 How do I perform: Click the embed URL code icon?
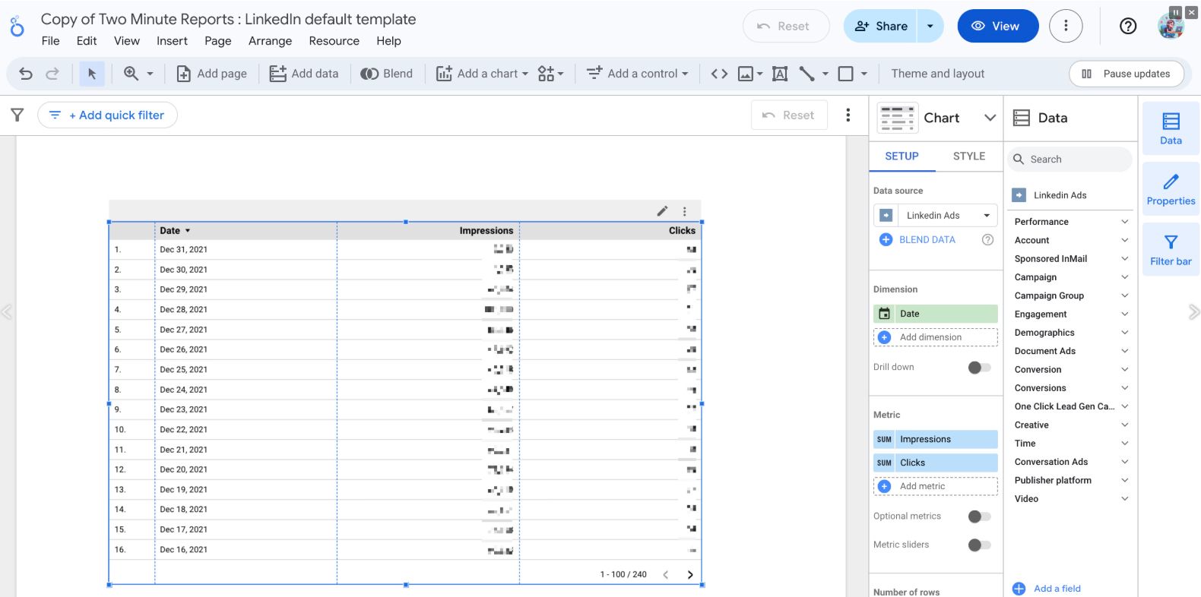click(x=719, y=74)
